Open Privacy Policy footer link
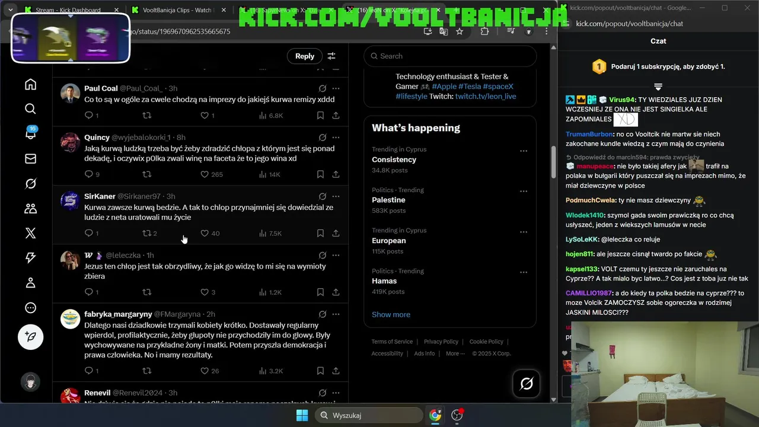Viewport: 759px width, 427px height. 441,342
